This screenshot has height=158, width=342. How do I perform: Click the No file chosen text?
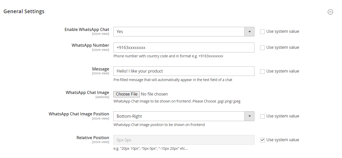[x=154, y=94]
